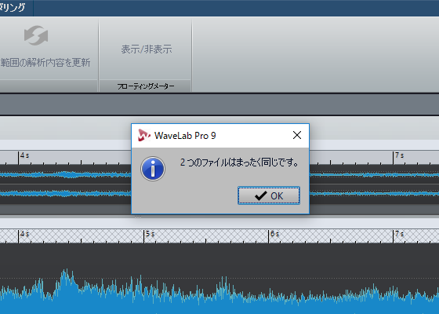Click the WaveLab logo in dialog title
Image resolution: width=439 pixels, height=314 pixels.
(144, 135)
